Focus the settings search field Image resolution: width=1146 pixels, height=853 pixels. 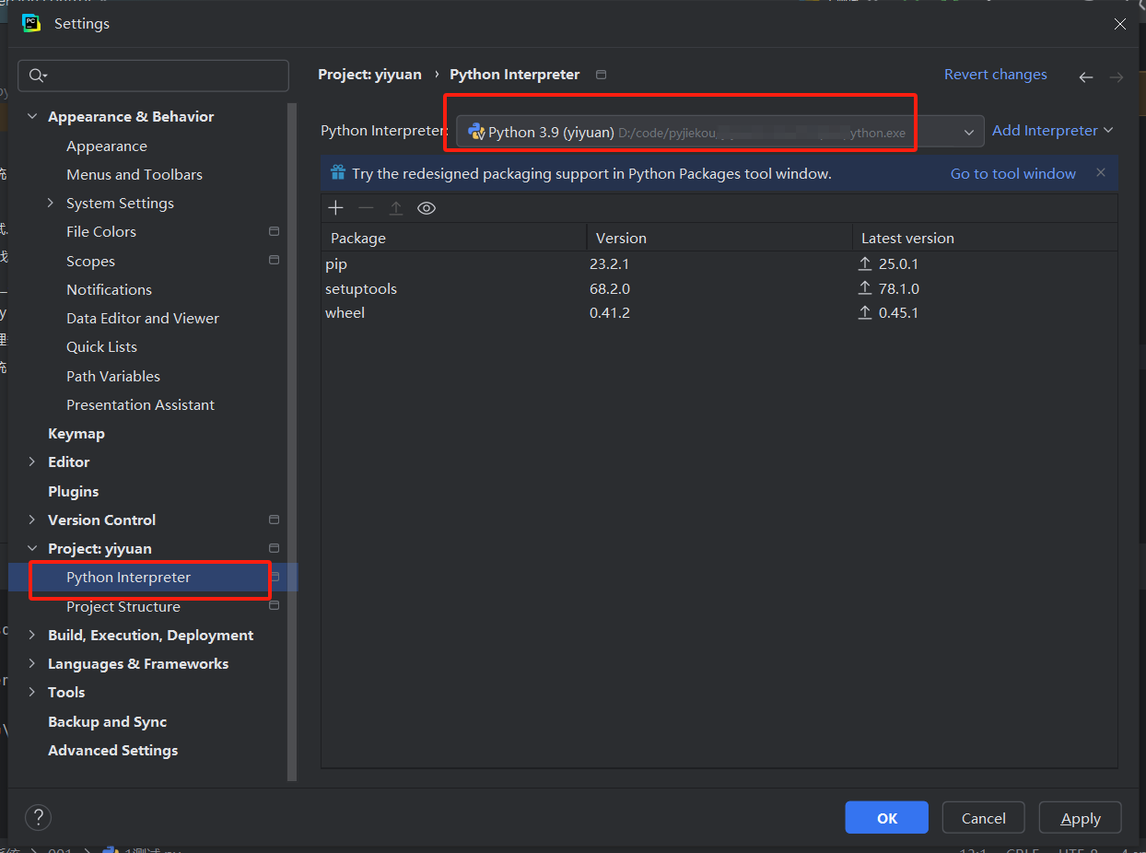[x=154, y=76]
